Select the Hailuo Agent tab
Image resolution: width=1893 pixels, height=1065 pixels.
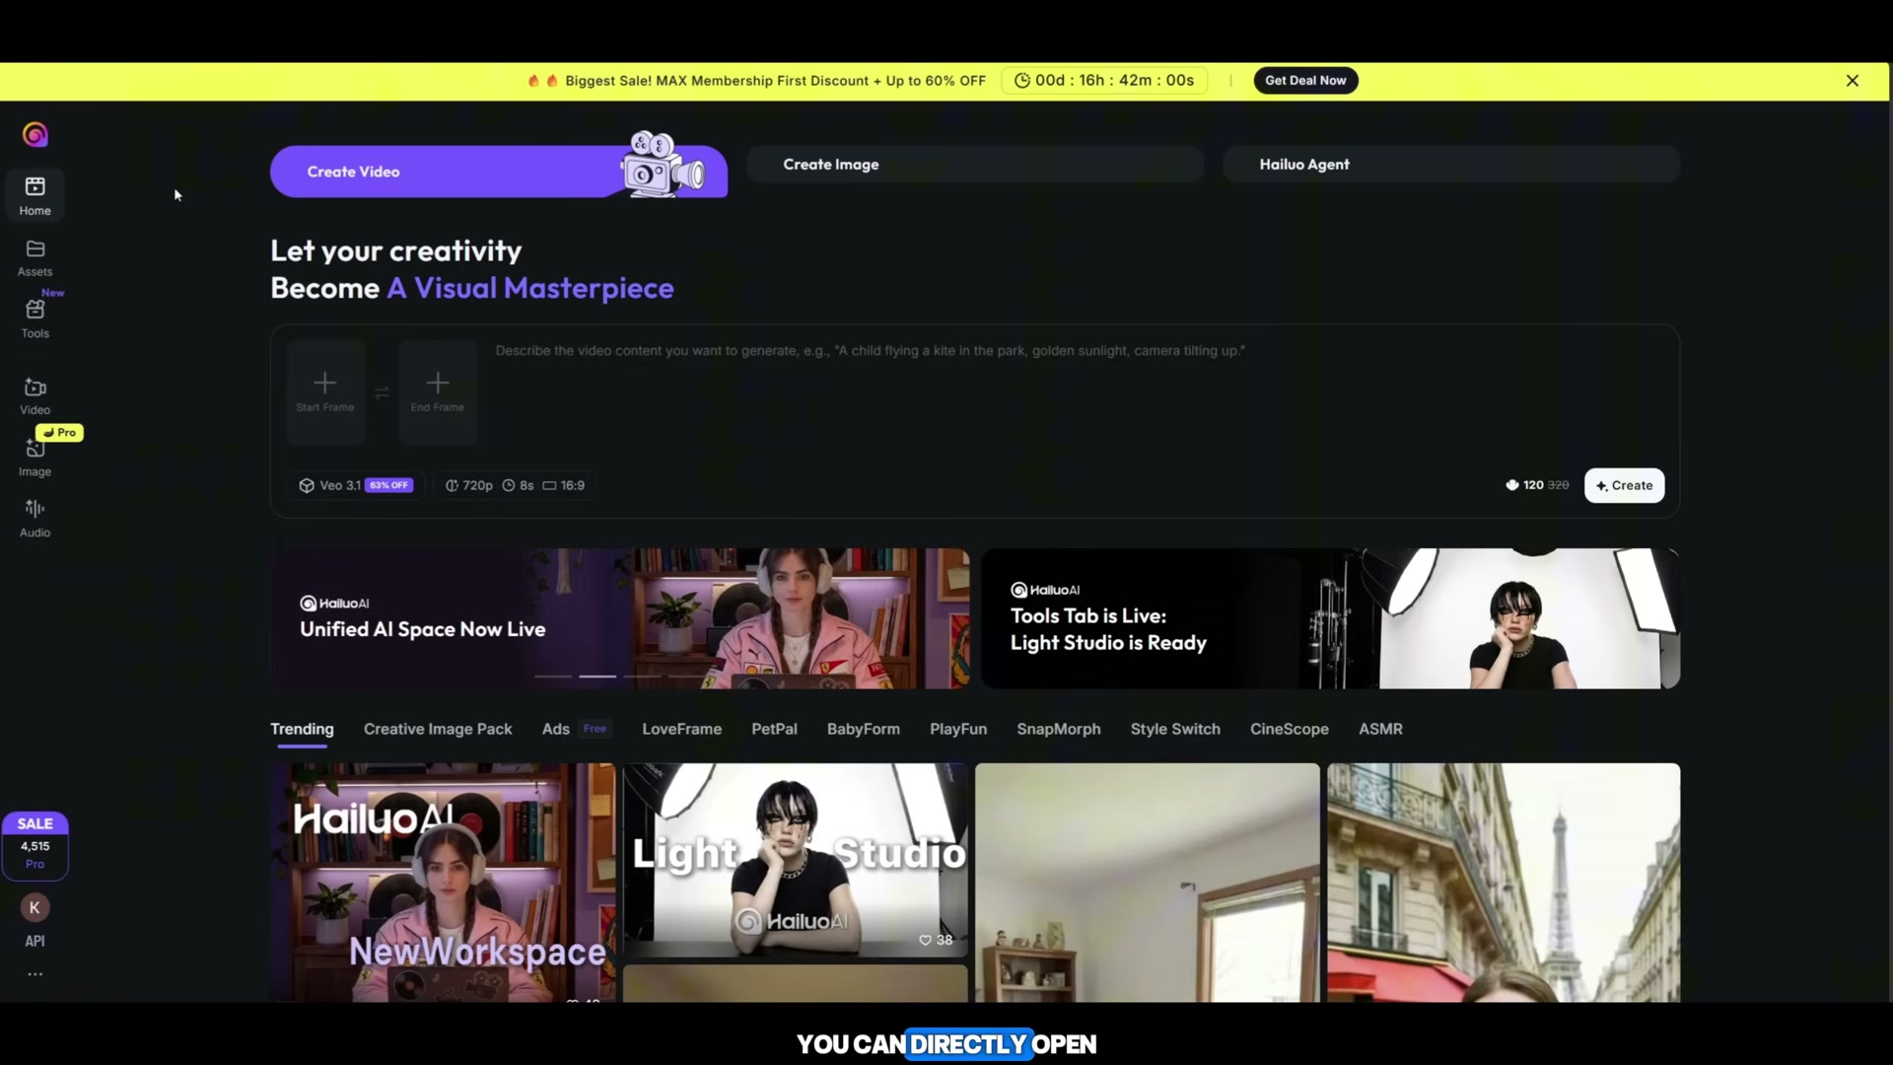pos(1451,165)
